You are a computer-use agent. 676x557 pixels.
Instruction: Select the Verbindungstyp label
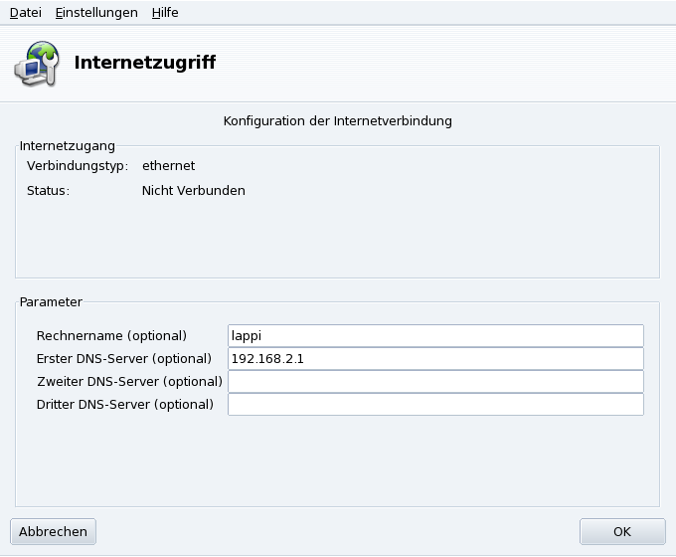click(71, 165)
